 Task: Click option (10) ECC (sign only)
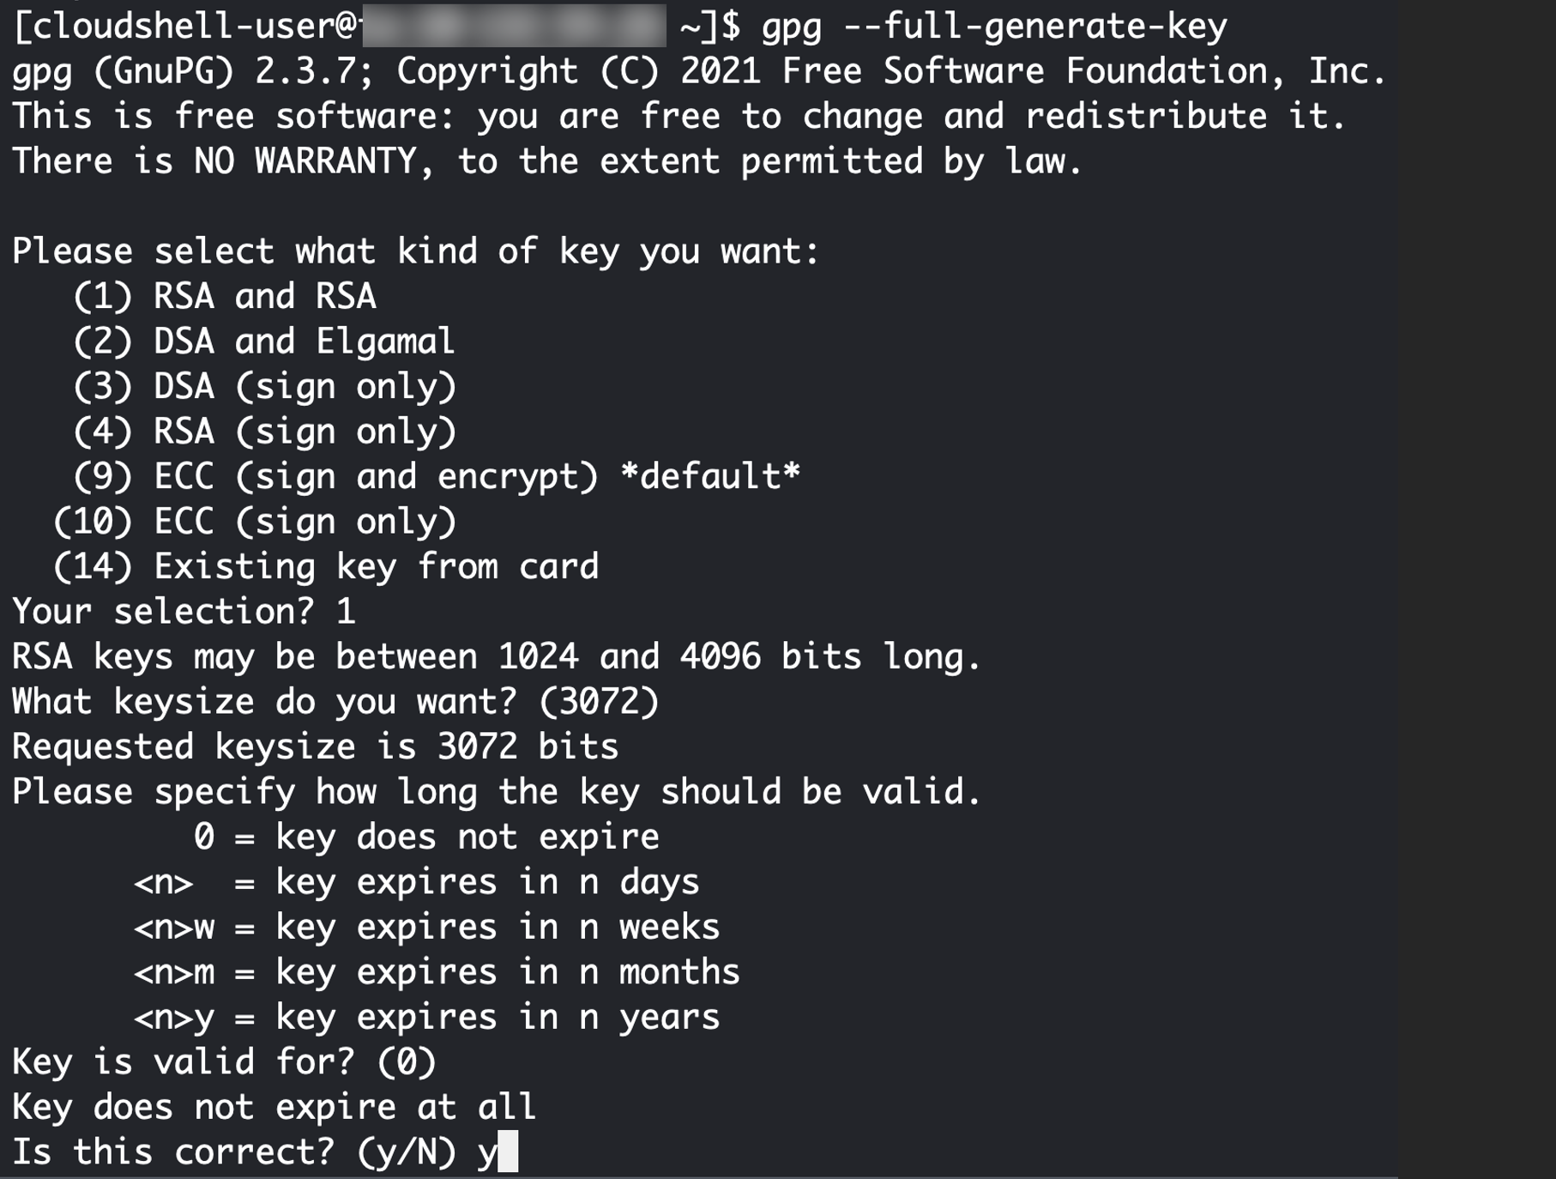pos(255,522)
